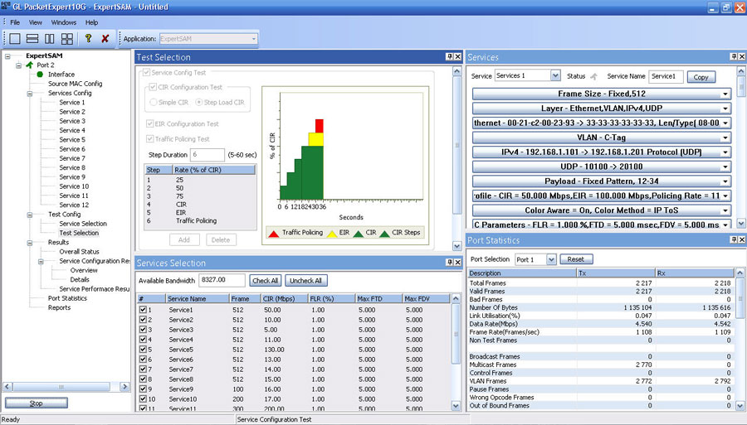Image resolution: width=747 pixels, height=425 pixels.
Task: Pin the Port Statistics panel
Action: [734, 239]
